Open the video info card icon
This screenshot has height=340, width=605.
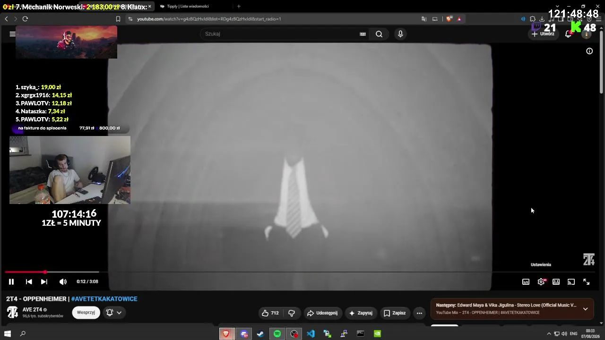pyautogui.click(x=589, y=51)
